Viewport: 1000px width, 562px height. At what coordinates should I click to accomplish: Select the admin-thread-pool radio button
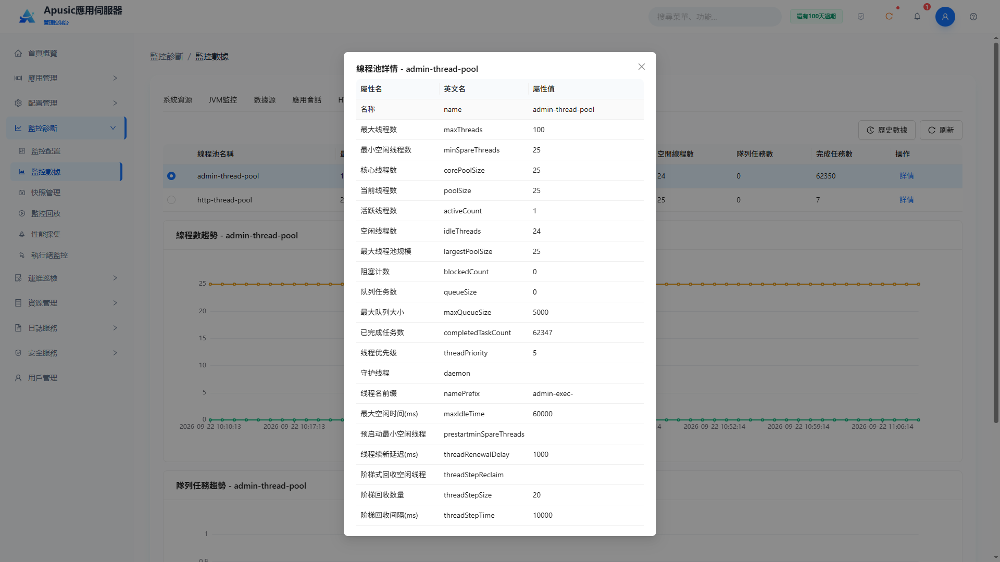coord(171,176)
